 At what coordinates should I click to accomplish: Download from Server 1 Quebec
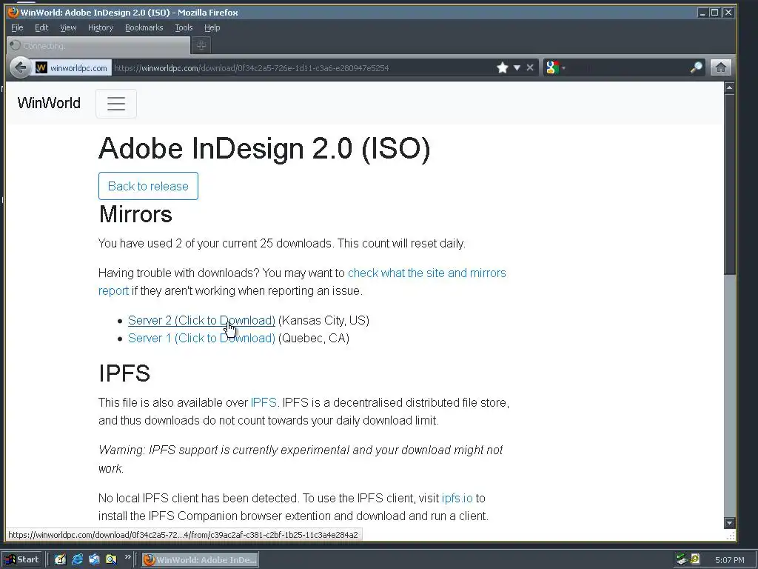coord(201,338)
